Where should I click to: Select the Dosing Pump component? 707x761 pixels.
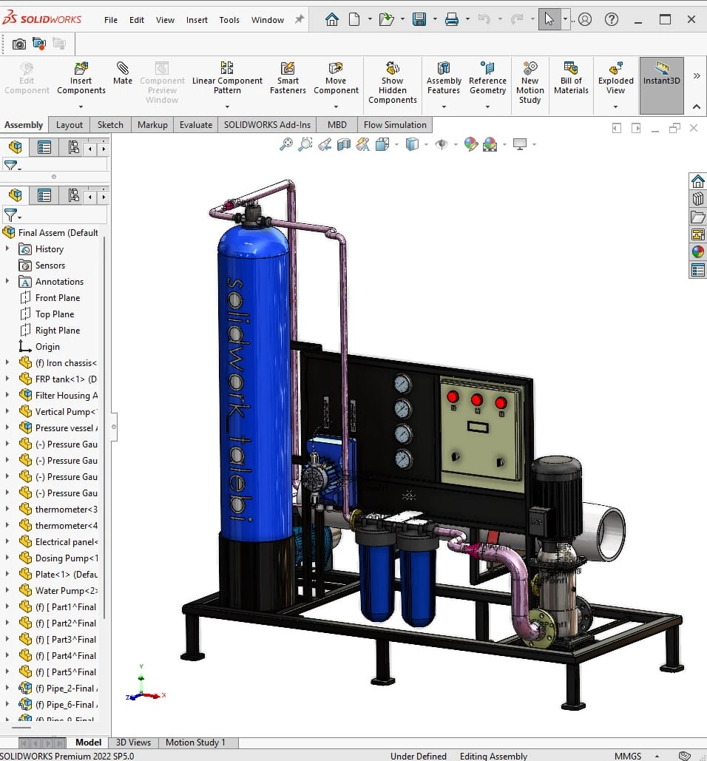pos(66,558)
